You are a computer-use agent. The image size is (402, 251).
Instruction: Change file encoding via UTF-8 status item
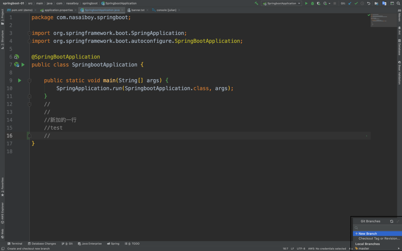[301, 248]
